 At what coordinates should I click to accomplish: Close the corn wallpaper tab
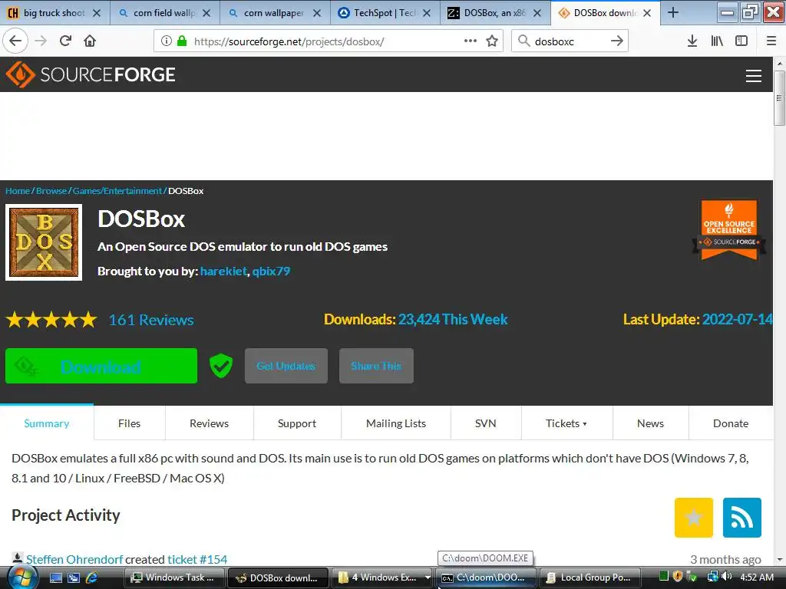(x=317, y=13)
